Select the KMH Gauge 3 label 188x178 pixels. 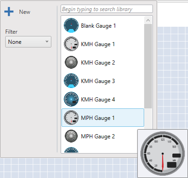click(98, 81)
